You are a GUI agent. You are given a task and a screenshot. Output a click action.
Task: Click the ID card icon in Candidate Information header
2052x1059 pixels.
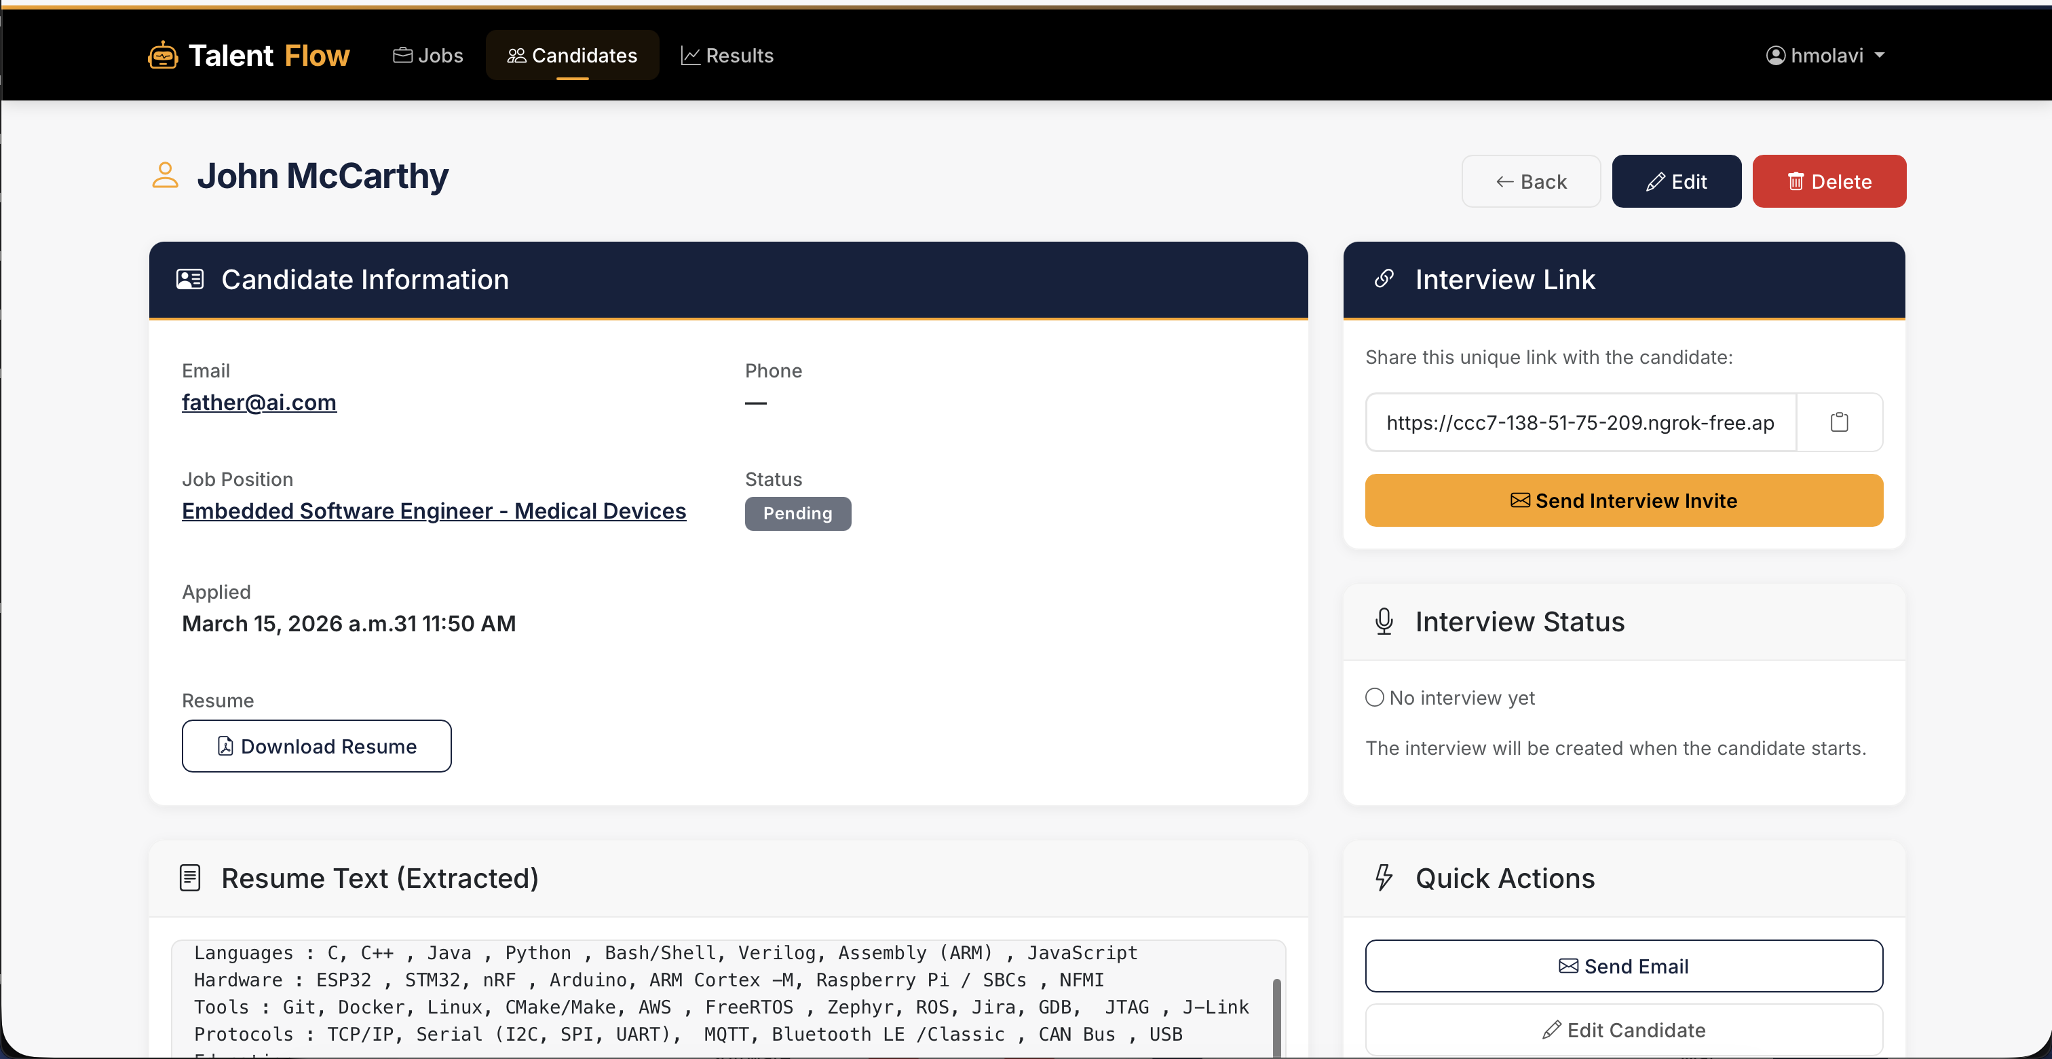pyautogui.click(x=189, y=280)
